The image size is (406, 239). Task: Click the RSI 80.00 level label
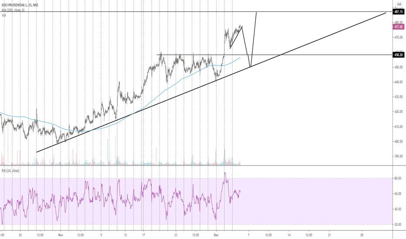click(398, 178)
